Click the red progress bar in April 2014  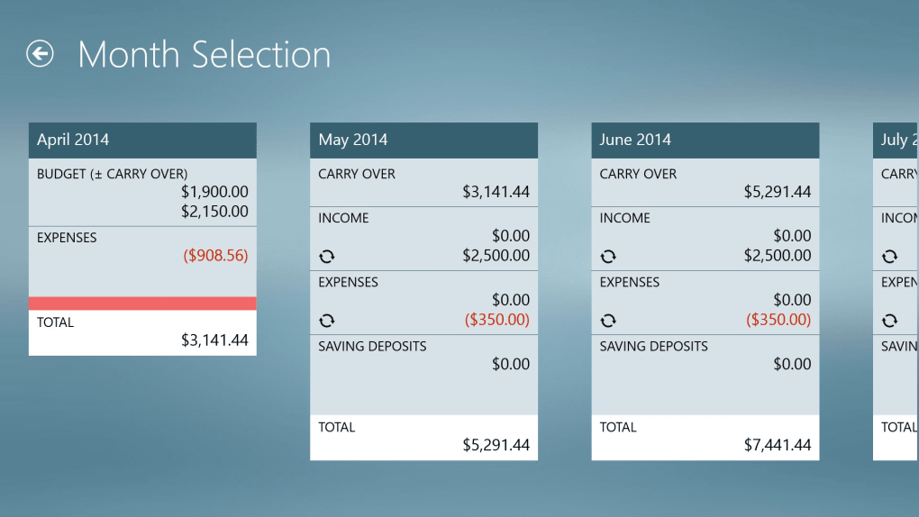point(142,304)
